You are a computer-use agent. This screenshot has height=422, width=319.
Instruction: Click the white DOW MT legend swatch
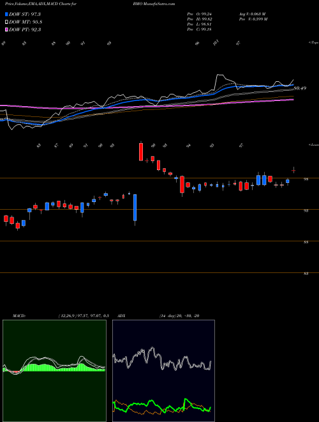click(x=7, y=22)
